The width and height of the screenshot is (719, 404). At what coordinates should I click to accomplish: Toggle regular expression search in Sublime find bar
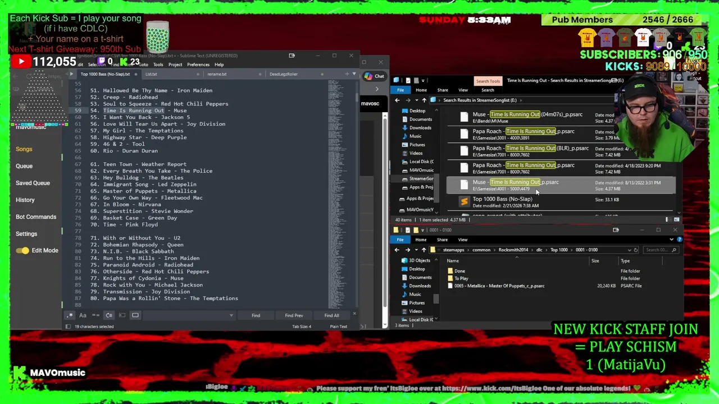click(x=70, y=315)
